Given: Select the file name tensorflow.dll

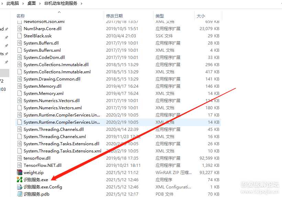Looking at the screenshot, I should 37,158.
